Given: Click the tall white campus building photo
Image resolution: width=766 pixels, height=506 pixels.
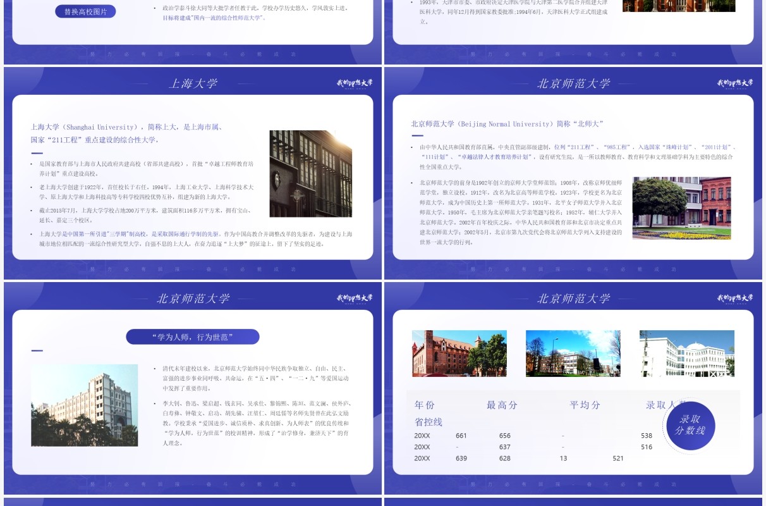Looking at the screenshot, I should tap(85, 405).
